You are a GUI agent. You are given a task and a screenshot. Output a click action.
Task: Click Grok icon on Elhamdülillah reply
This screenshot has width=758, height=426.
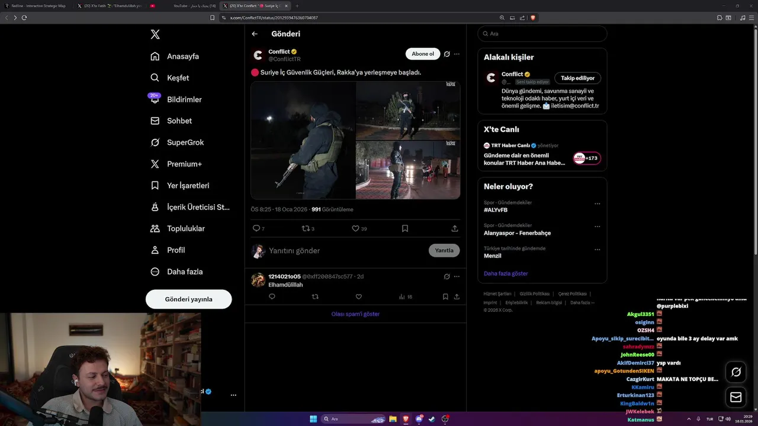pos(447,276)
